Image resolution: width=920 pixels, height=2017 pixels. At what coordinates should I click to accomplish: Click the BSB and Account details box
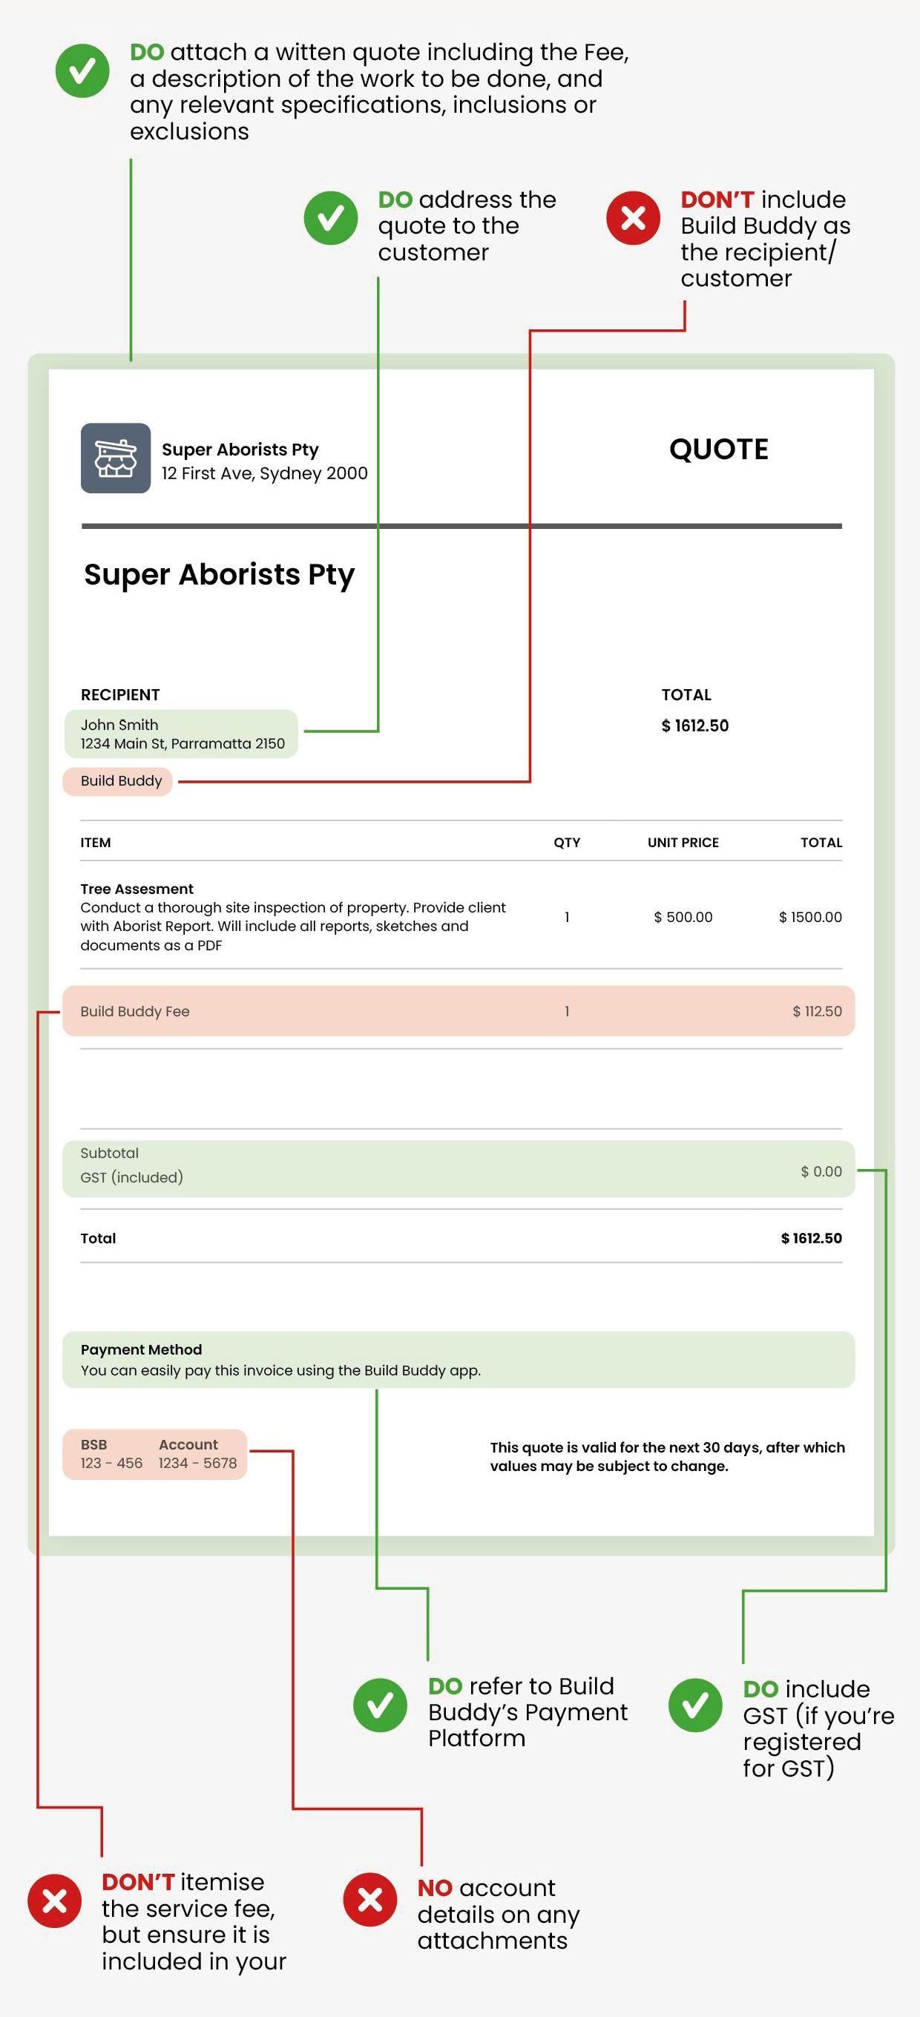pyautogui.click(x=155, y=1454)
